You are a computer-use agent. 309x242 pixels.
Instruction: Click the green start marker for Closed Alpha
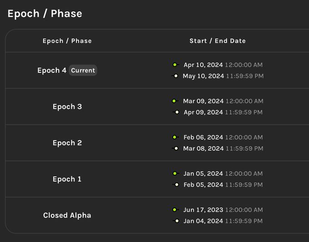click(x=174, y=210)
